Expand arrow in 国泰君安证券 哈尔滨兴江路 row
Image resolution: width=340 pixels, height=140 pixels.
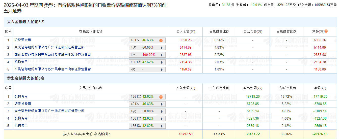point(162,55)
